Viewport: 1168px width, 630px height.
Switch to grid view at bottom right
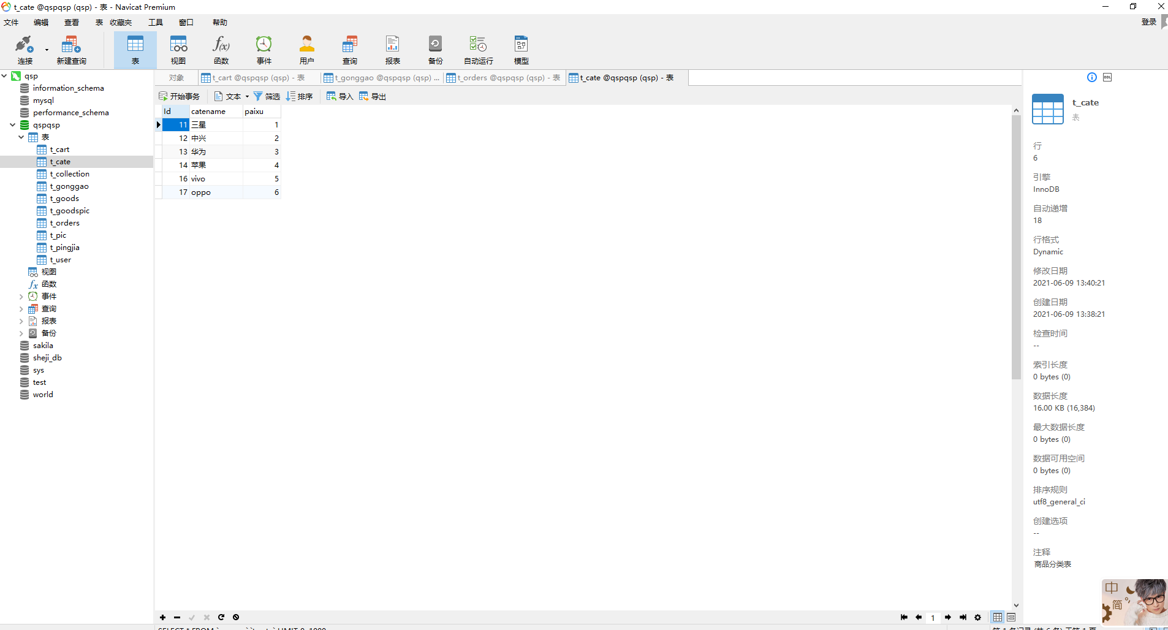tap(998, 617)
